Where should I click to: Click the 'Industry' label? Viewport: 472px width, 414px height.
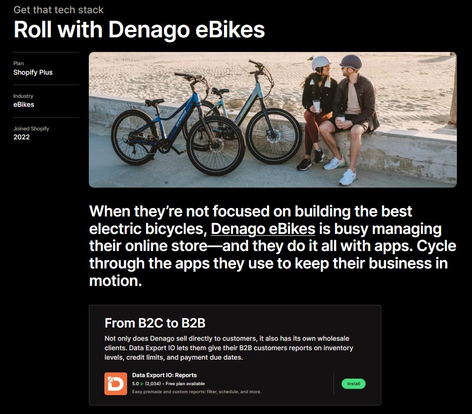click(x=23, y=96)
